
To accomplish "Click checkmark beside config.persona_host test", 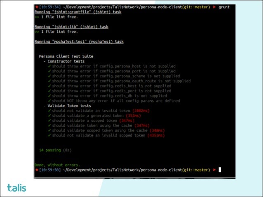I will click(x=49, y=66).
